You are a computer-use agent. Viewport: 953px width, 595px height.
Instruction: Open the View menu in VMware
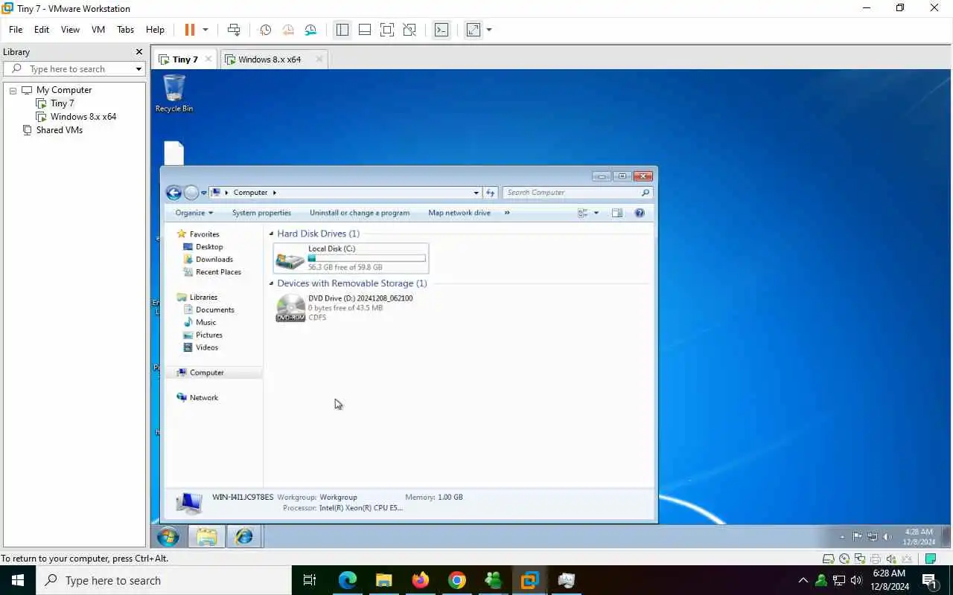[x=70, y=30]
